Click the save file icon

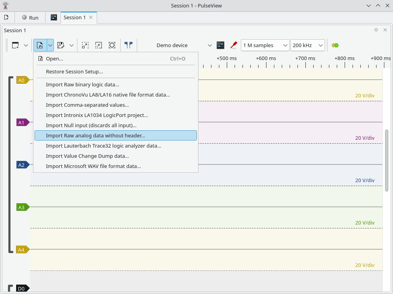(61, 45)
